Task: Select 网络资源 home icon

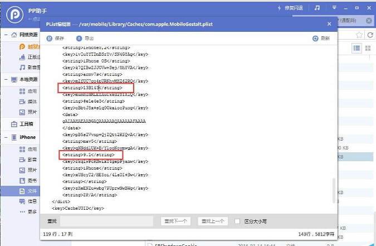Action: 14,35
